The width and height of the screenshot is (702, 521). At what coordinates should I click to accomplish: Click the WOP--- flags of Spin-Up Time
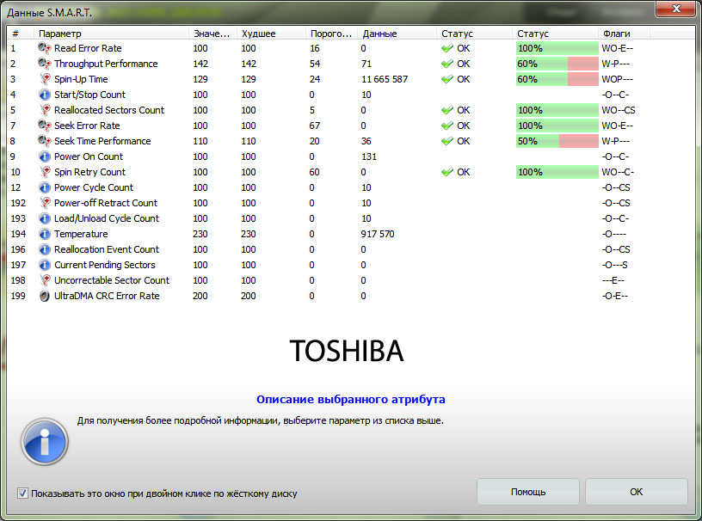tap(618, 79)
